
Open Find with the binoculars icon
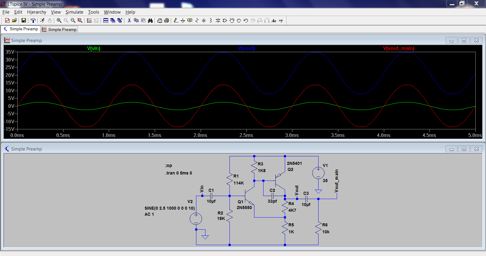[150, 20]
